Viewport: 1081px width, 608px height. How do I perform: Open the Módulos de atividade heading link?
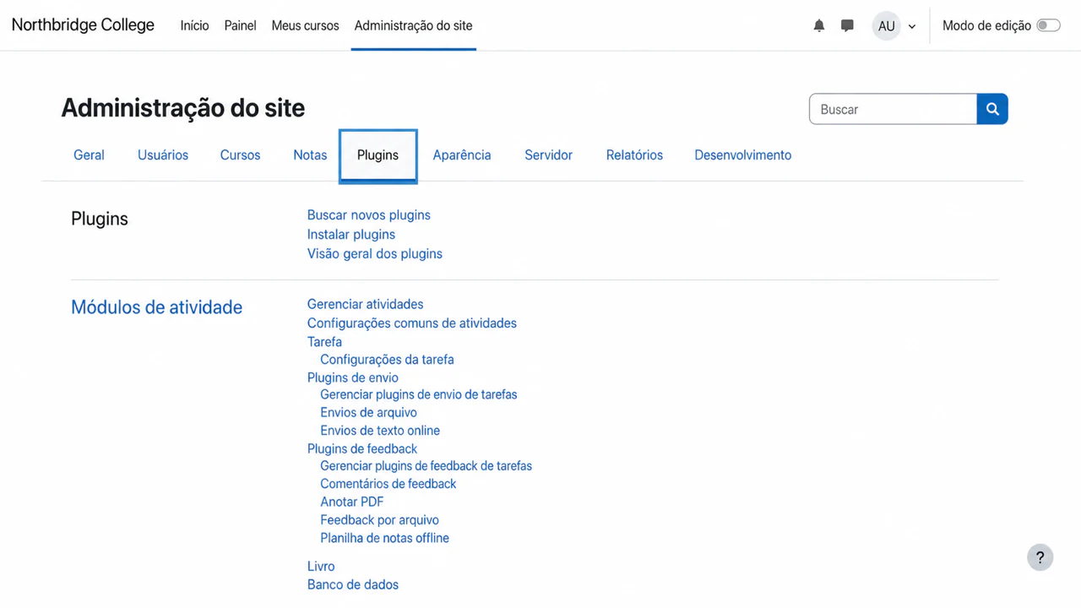[x=156, y=307]
